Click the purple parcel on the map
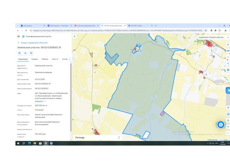 tap(162, 114)
